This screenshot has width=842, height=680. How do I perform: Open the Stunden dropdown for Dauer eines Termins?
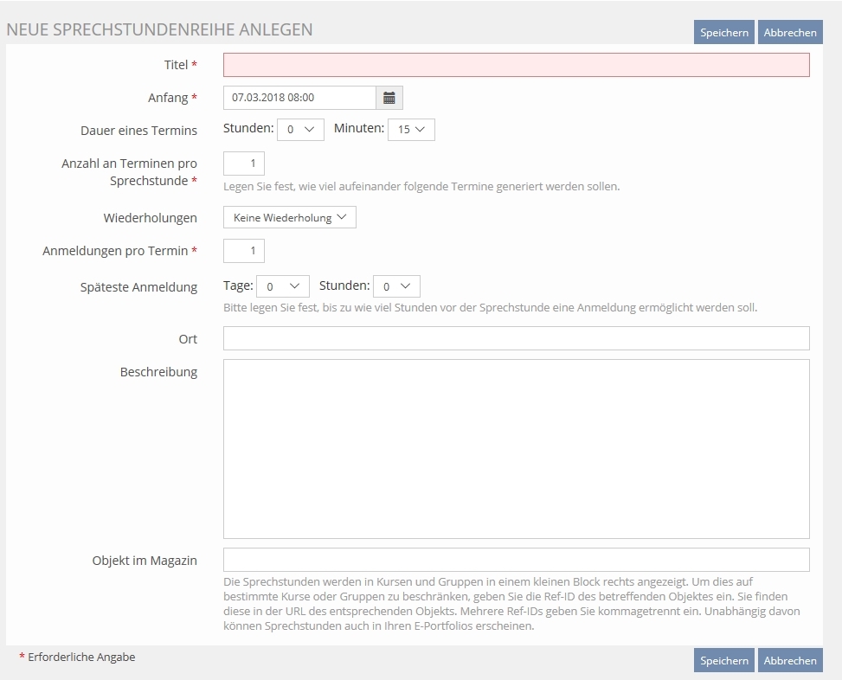click(299, 130)
